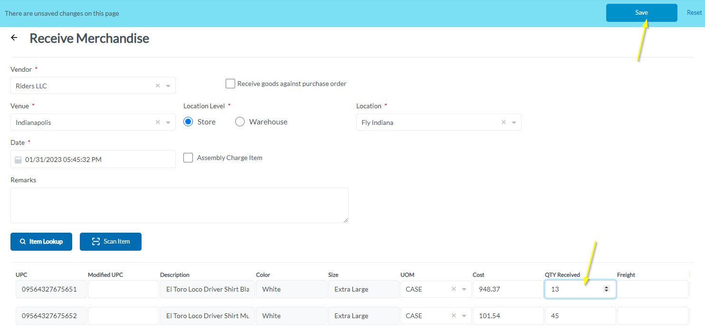Open Item Lookup

click(x=41, y=242)
